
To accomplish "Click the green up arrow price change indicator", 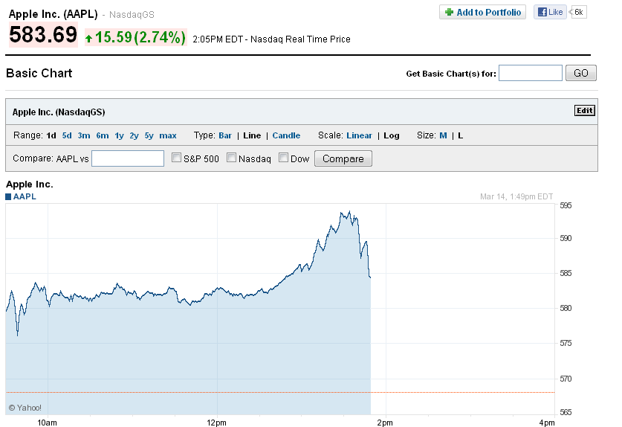I will [x=88, y=37].
